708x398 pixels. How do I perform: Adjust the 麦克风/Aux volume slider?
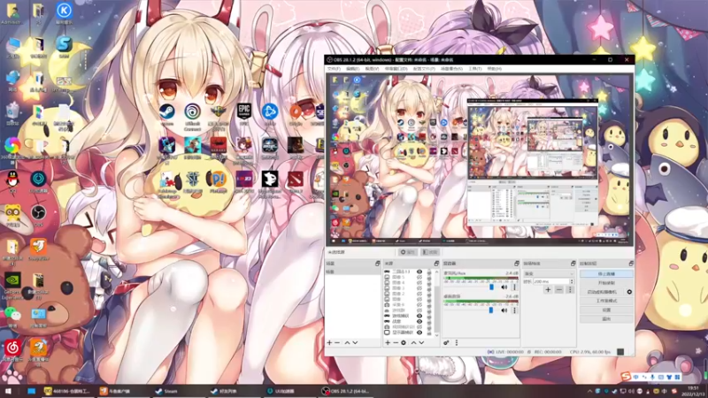[x=491, y=287]
